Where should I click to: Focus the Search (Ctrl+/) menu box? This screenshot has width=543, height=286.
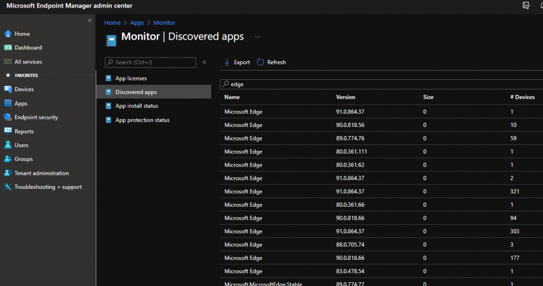pyautogui.click(x=150, y=62)
